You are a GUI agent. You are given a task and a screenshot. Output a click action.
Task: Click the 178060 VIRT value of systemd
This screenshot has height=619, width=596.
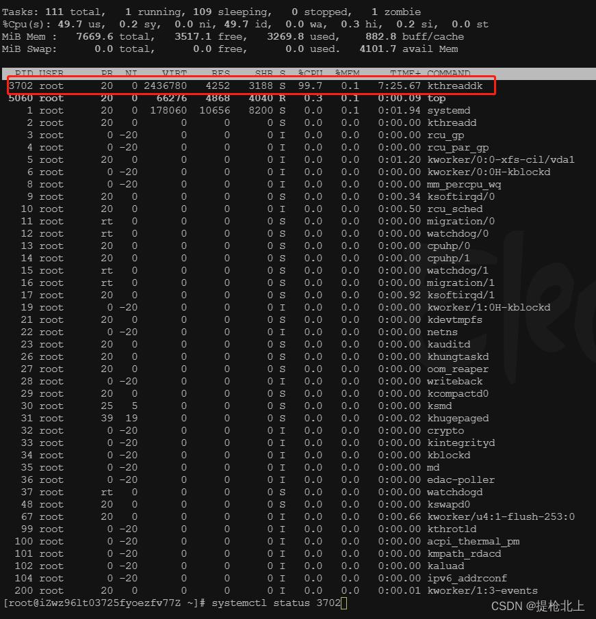pos(168,111)
